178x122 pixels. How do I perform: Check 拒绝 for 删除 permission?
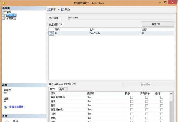(x=161, y=118)
